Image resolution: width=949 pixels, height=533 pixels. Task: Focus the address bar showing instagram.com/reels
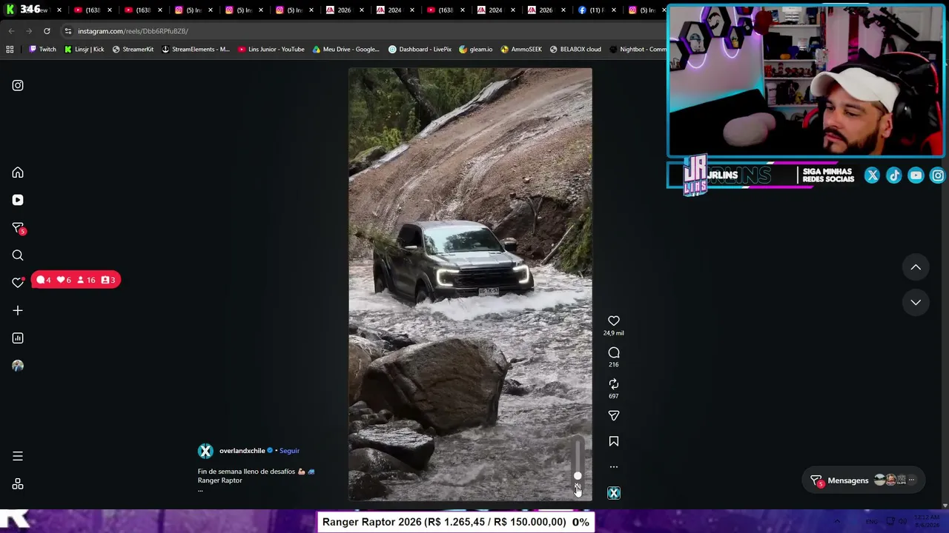(356, 31)
